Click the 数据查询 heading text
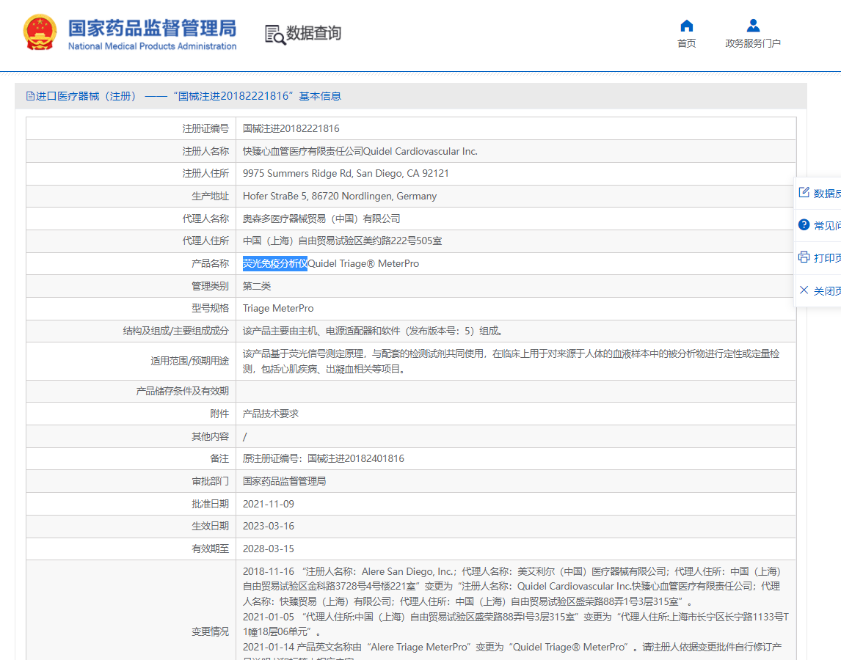The image size is (841, 660). click(314, 33)
